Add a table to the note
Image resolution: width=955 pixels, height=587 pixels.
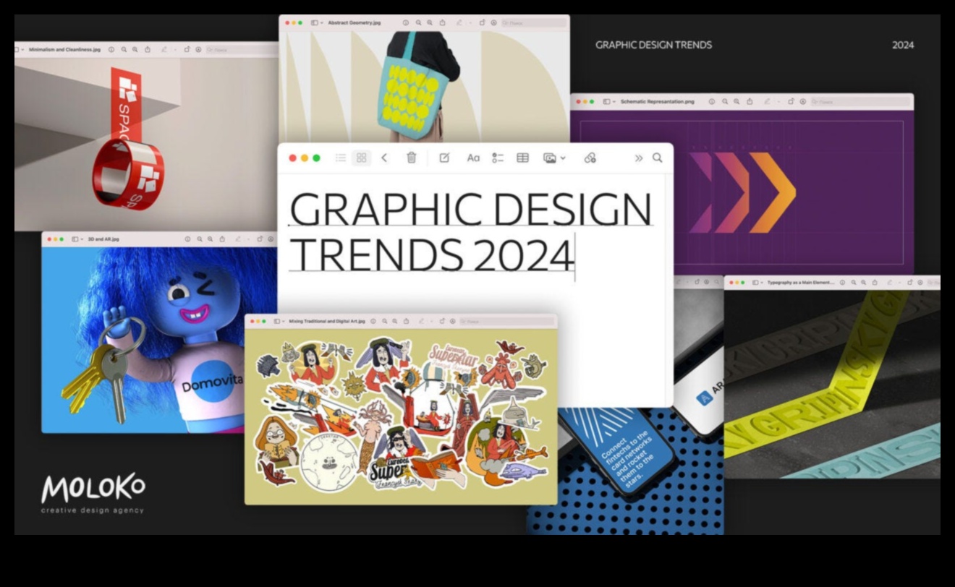point(522,158)
